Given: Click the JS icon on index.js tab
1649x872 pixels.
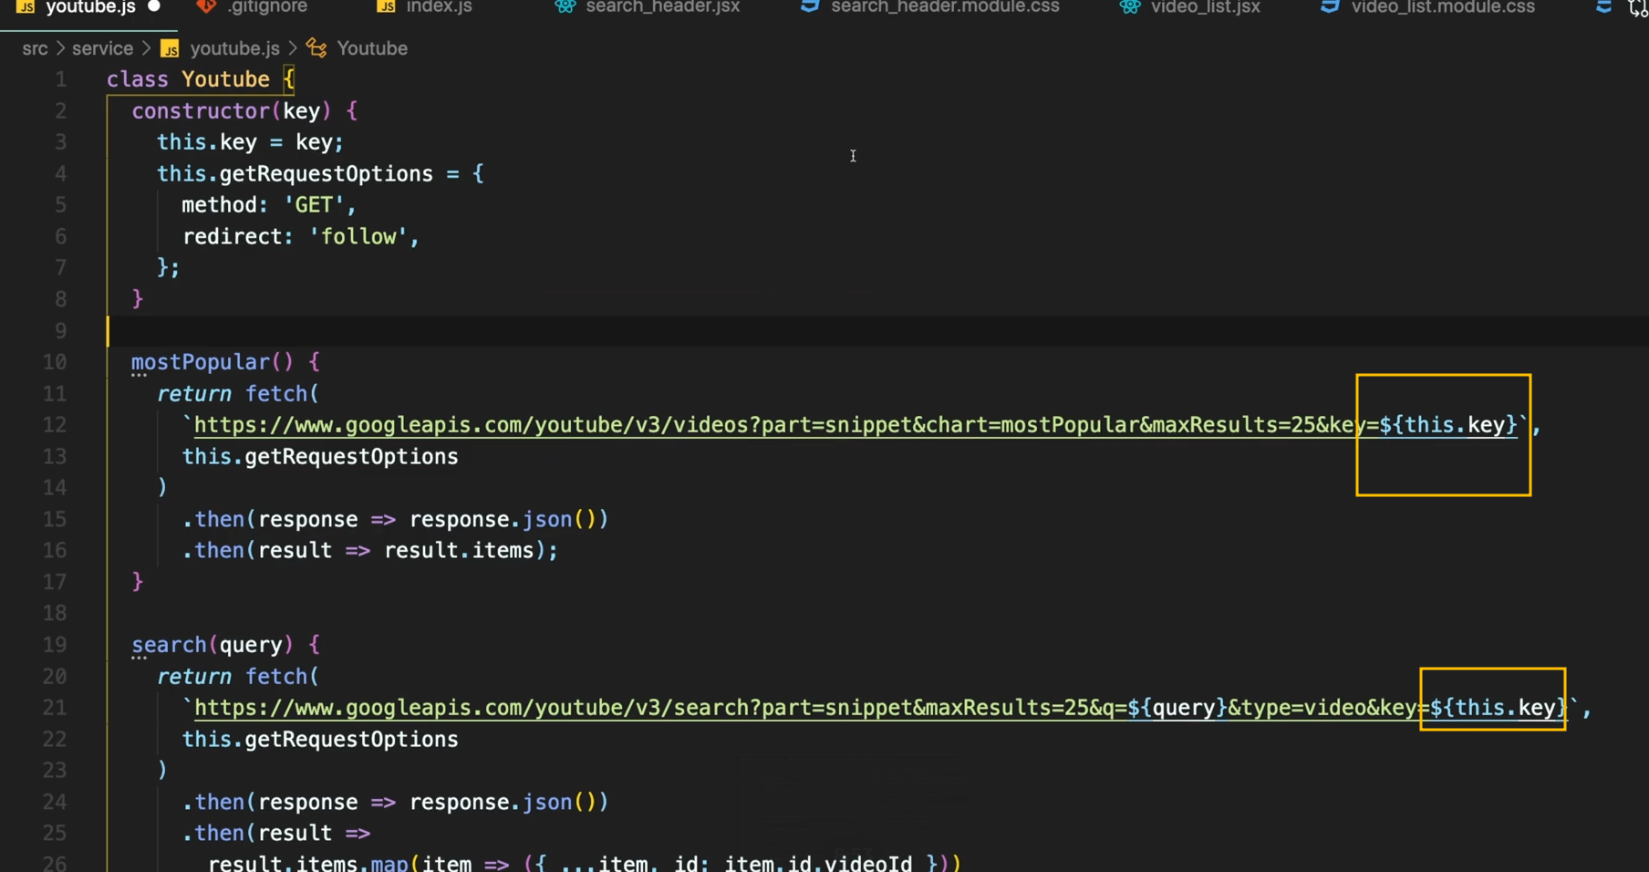Looking at the screenshot, I should 387,6.
